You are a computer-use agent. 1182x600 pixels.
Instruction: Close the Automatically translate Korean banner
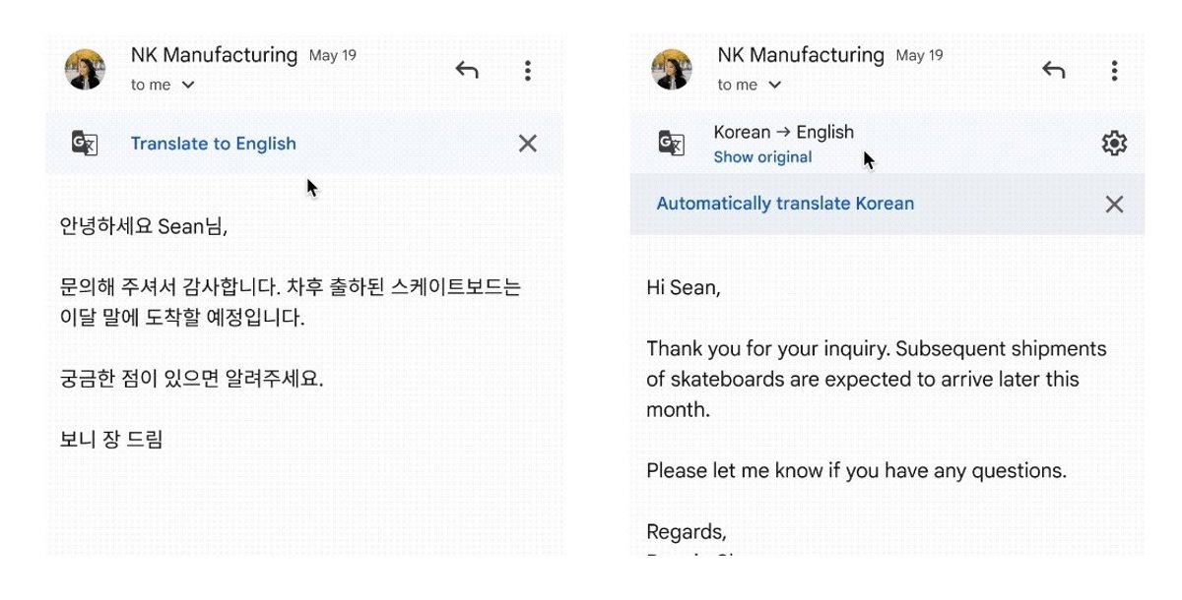click(x=1114, y=205)
